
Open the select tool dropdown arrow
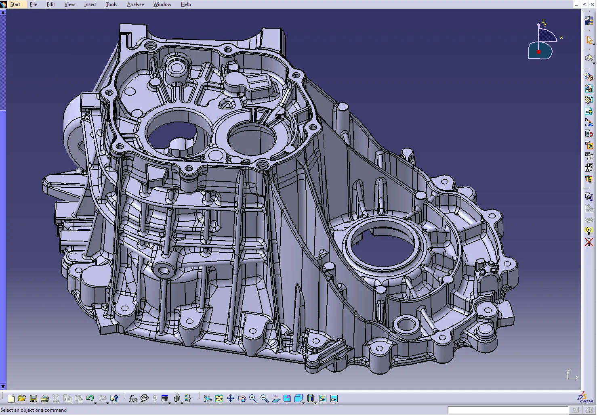tap(595, 43)
